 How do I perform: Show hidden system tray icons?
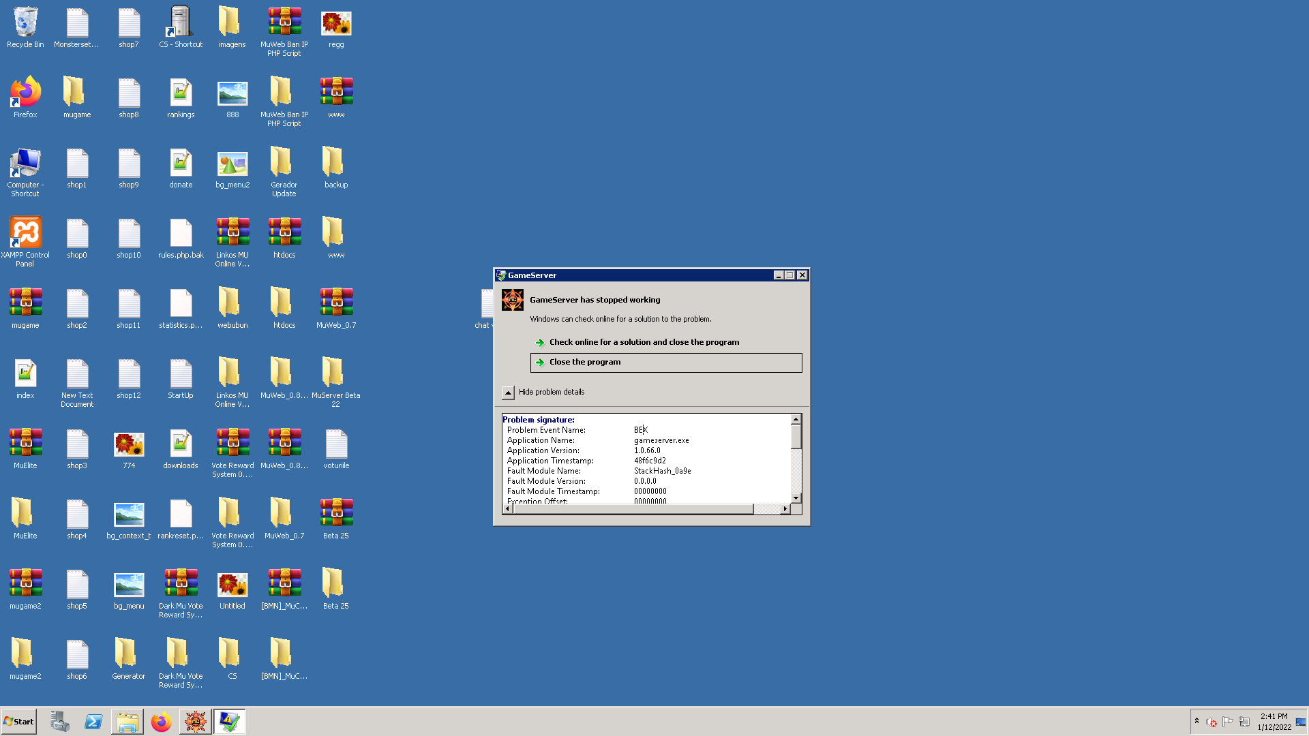(1197, 721)
